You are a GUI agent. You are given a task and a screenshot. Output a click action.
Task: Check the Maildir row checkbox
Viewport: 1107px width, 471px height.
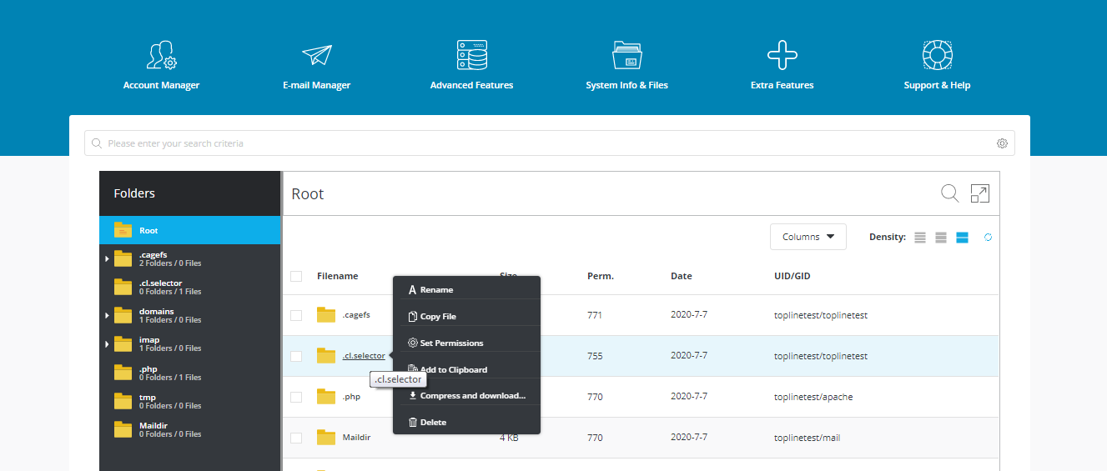296,438
